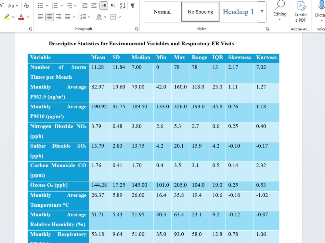This screenshot has height=243, width=325.
Task: Sort the selection alphabetically (A-Z)
Action: [x=123, y=6]
